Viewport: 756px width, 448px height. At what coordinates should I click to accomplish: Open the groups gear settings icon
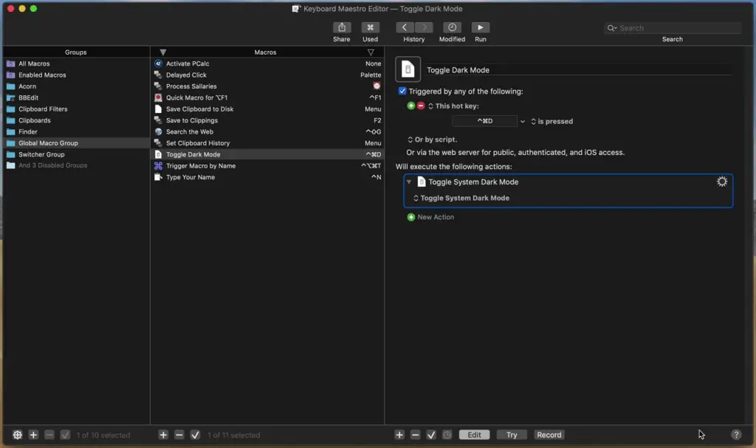(x=18, y=435)
